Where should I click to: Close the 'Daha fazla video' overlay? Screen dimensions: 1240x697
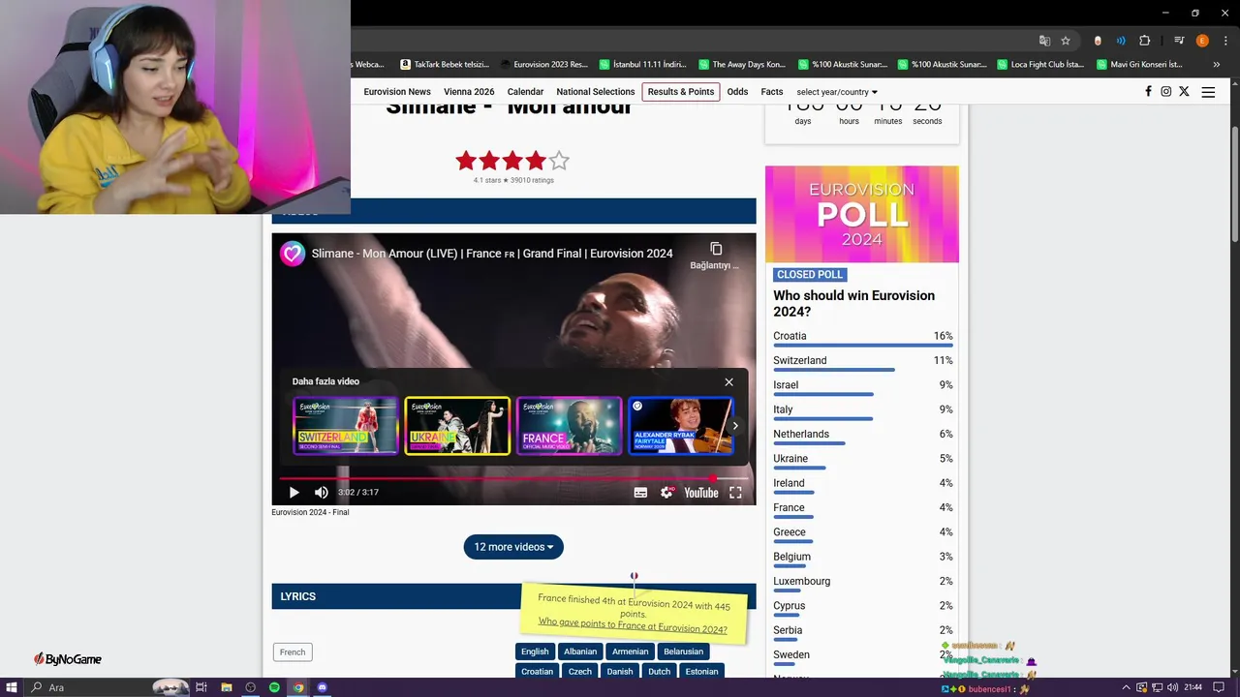(x=729, y=381)
